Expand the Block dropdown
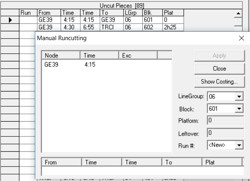The height and width of the screenshot is (181, 250). [x=239, y=109]
